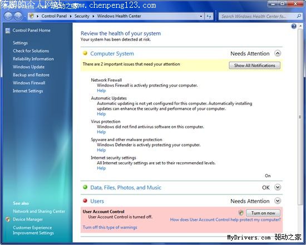The image size is (306, 245).
Task: Click green status icon beside Data, Files
Action: tap(85, 187)
